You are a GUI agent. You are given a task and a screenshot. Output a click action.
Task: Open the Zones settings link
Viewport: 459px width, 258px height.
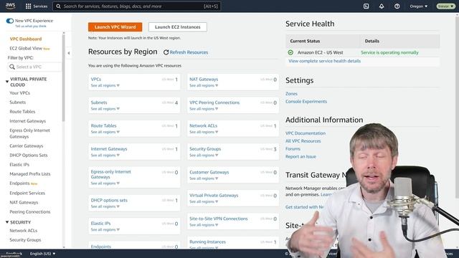pyautogui.click(x=291, y=94)
